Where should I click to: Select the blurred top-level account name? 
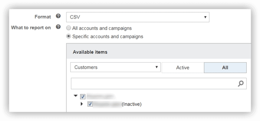point(100,97)
